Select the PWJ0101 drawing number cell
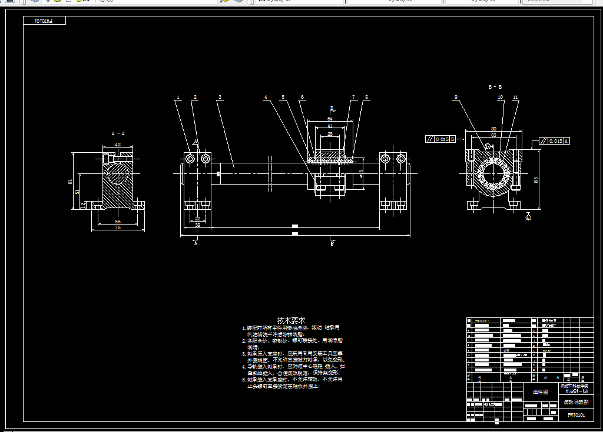The image size is (603, 432). [x=576, y=415]
